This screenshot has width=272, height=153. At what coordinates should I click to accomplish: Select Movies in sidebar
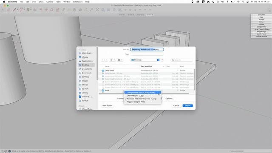[86, 85]
